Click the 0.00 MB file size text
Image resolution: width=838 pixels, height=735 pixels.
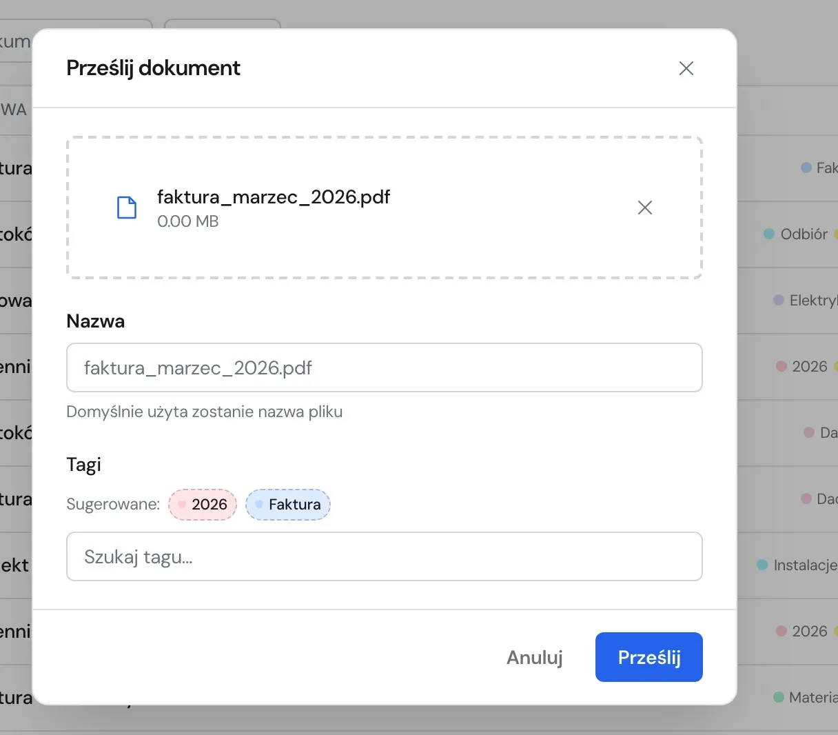[x=187, y=221]
